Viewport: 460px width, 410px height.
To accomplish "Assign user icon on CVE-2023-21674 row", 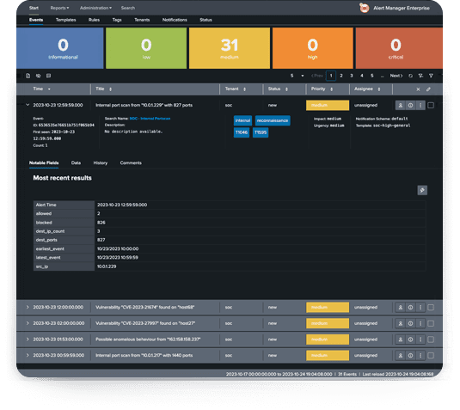I will click(400, 307).
